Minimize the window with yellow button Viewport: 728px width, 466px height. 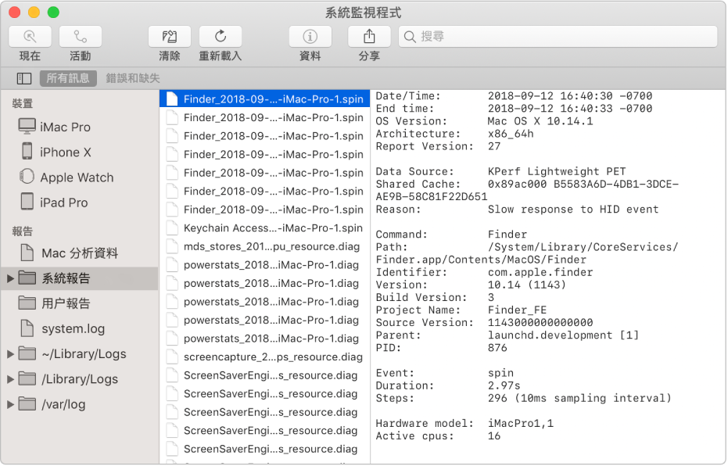coord(34,12)
